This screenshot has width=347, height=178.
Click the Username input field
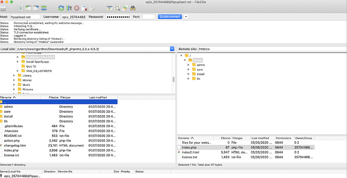tap(73, 17)
